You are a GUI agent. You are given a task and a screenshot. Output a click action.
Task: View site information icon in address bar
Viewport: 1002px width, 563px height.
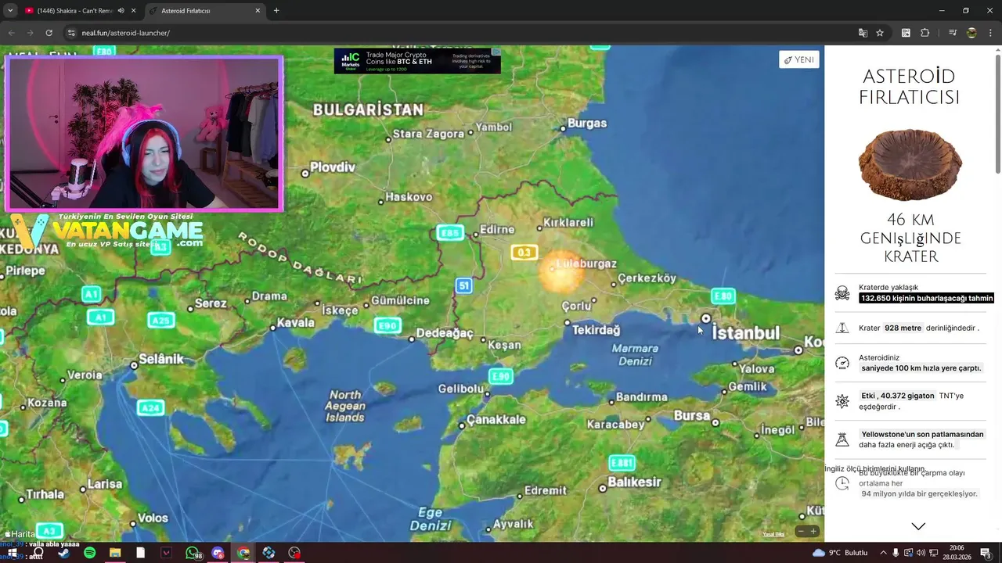71,33
